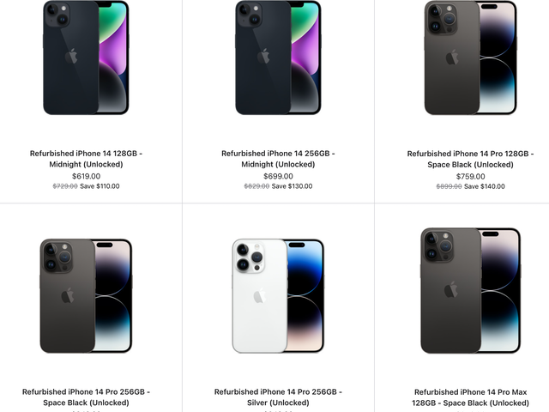Image resolution: width=549 pixels, height=412 pixels.
Task: Click the Save $140.00 text
Action: click(485, 187)
